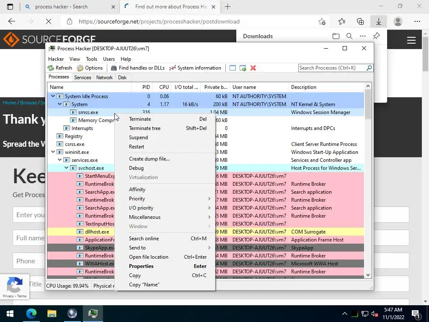Collapse the System process node
This screenshot has width=429, height=322.
[59, 104]
